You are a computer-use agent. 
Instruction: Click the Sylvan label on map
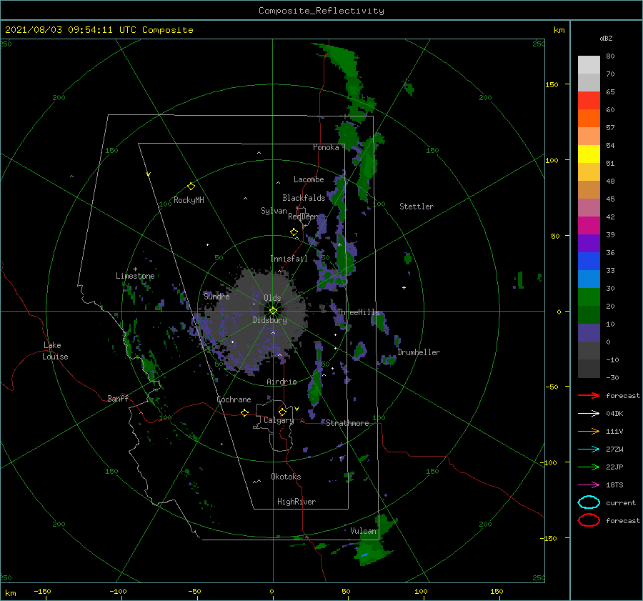click(x=274, y=211)
